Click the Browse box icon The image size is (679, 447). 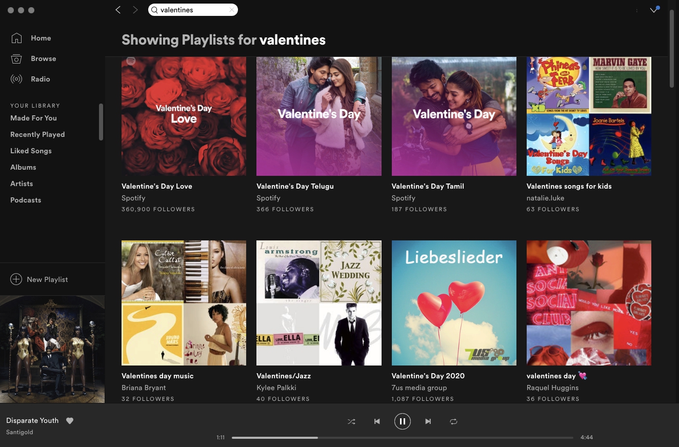[x=16, y=58]
